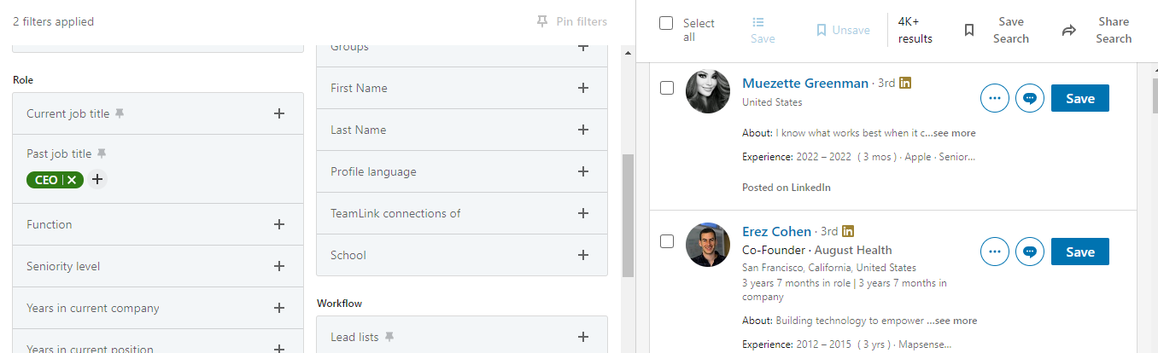Click the Pin filters option

pyautogui.click(x=572, y=21)
